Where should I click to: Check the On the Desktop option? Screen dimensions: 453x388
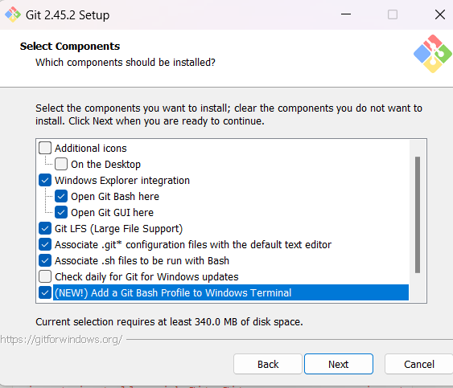pyautogui.click(x=61, y=164)
